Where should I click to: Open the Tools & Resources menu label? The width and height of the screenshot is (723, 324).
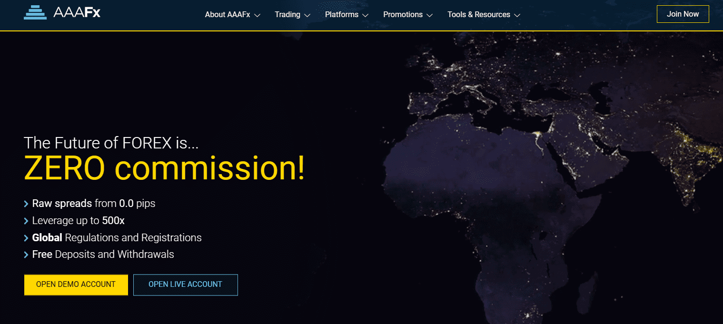(x=479, y=15)
